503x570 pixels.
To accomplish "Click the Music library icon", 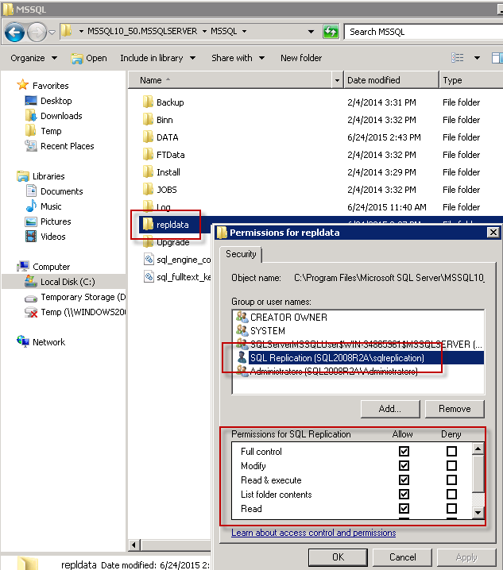I will click(31, 206).
